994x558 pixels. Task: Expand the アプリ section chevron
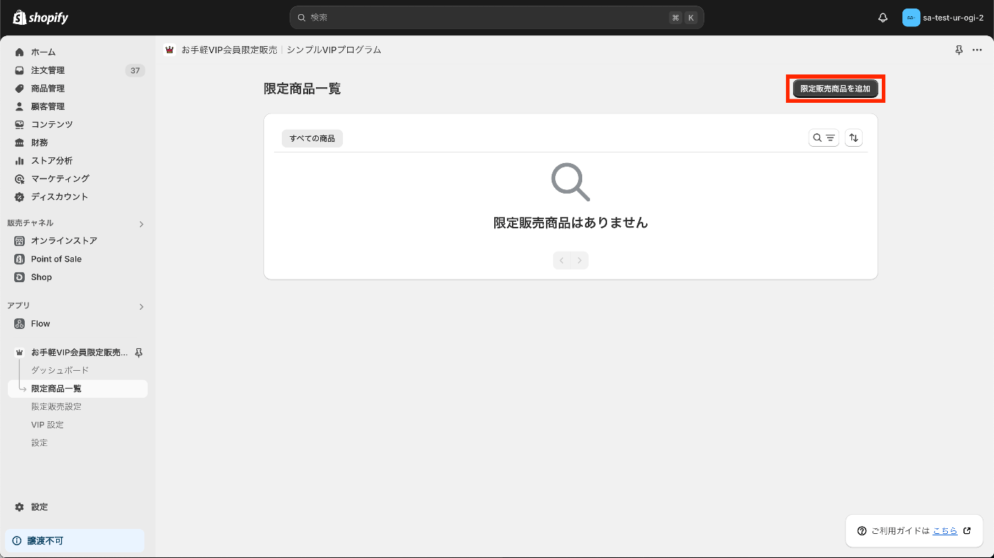141,307
